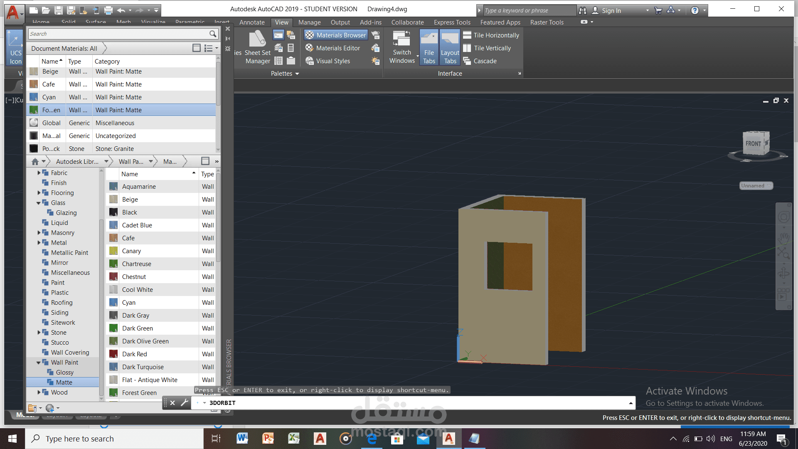This screenshot has width=798, height=449.
Task: Collapse the Glass category in library tree
Action: click(38, 203)
